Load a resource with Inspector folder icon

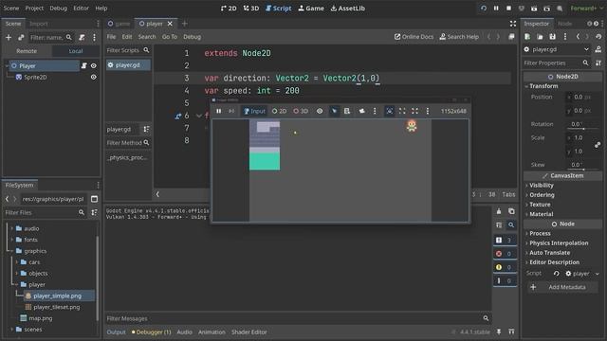pos(540,37)
